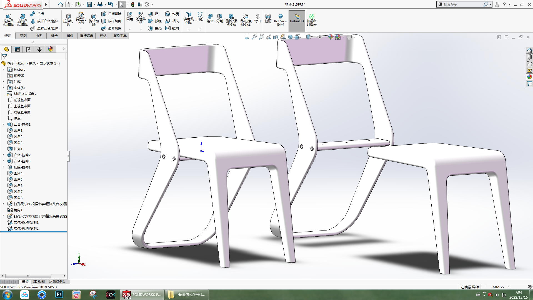Viewport: 533px width, 300px height.
Task: Expand the 凸台-拉伸1 feature
Action: (3, 124)
